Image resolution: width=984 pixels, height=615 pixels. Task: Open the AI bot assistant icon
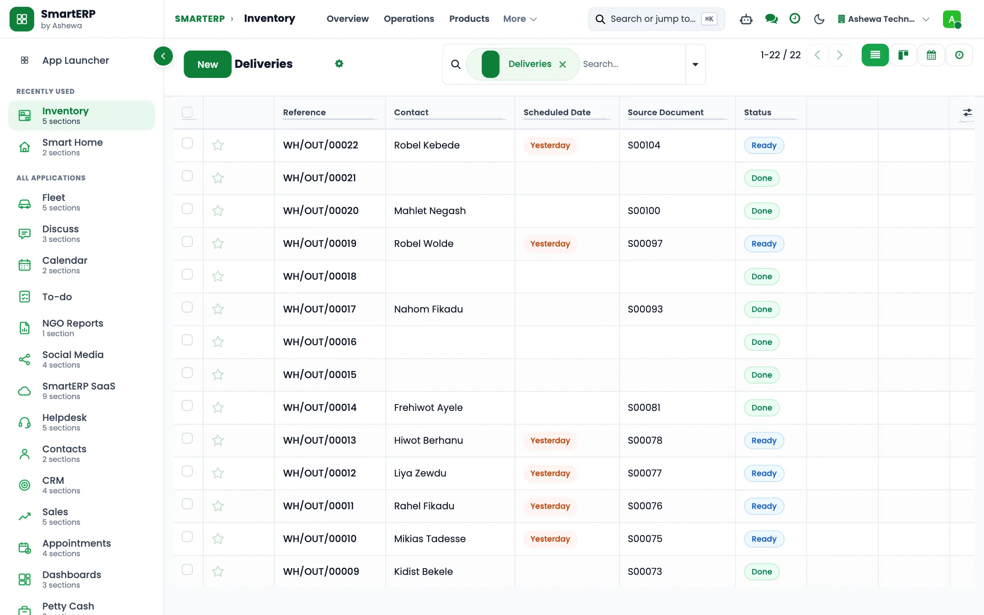(x=746, y=19)
